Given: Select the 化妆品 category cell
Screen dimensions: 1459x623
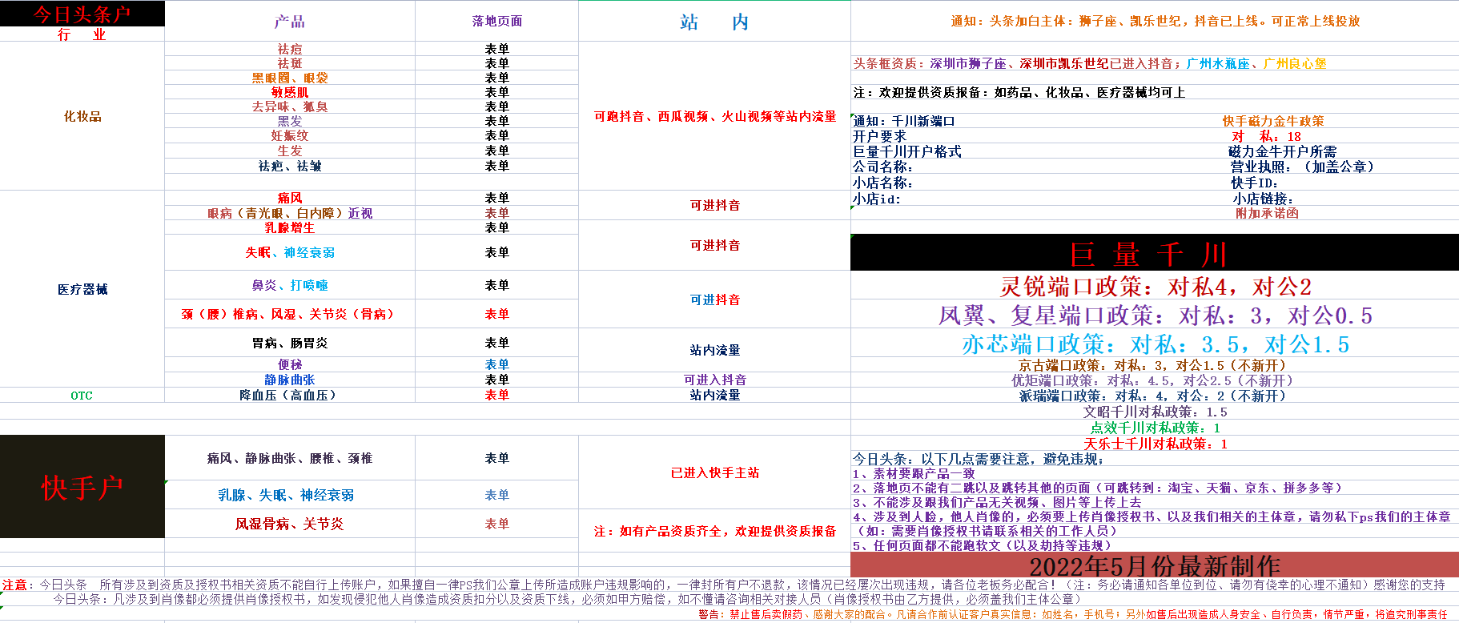Looking at the screenshot, I should pos(82,116).
